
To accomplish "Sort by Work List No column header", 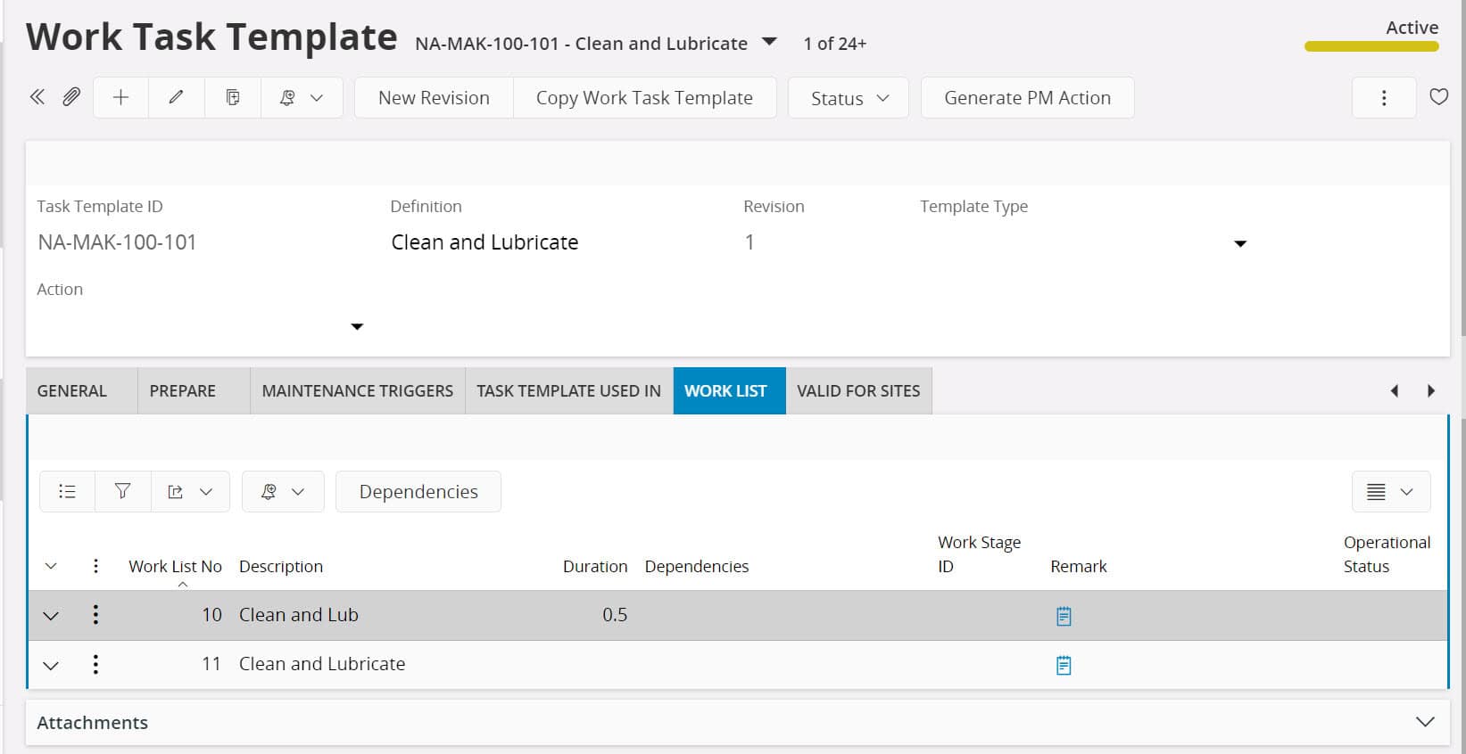I will pyautogui.click(x=175, y=566).
